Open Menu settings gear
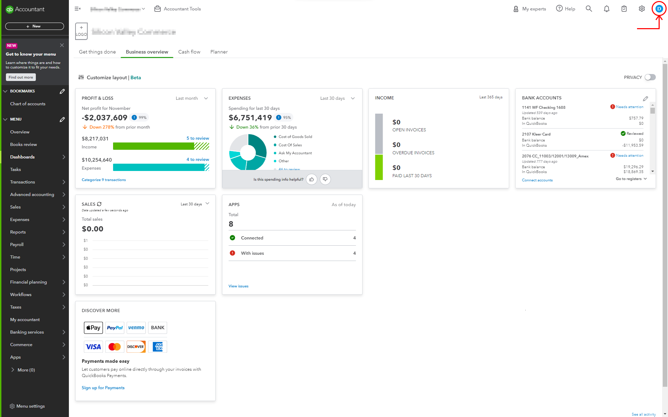 tap(12, 406)
